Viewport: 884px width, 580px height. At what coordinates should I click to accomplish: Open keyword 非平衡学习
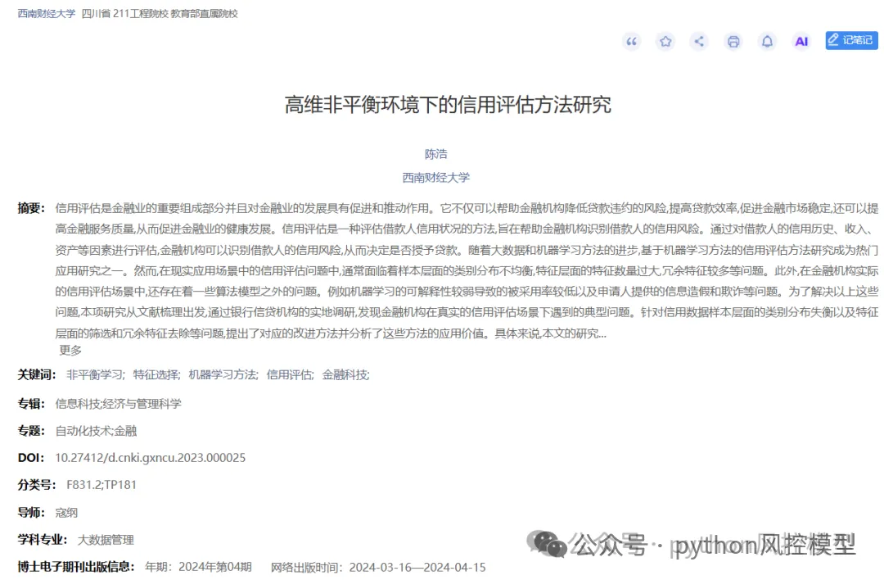click(x=95, y=374)
